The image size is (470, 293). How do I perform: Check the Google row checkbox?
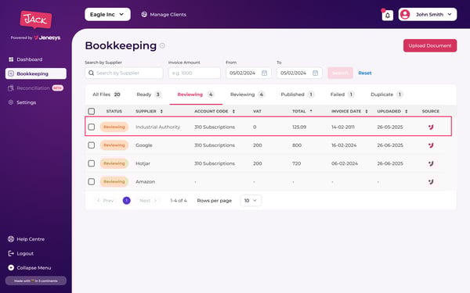coord(92,145)
